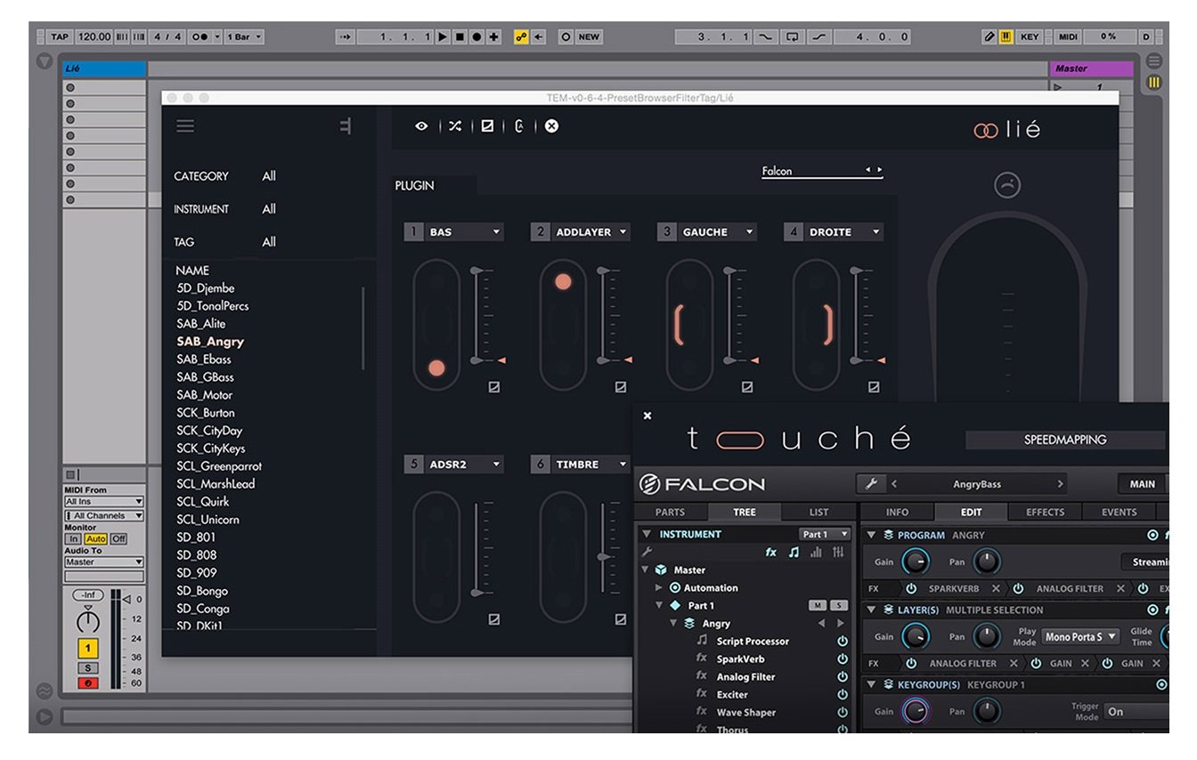Open the 1 Bar quantization dropdown
The width and height of the screenshot is (1197, 760).
click(x=245, y=36)
